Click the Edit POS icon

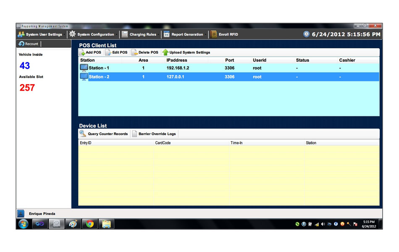108,52
